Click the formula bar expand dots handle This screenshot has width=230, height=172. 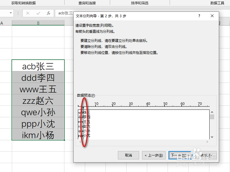pyautogui.click(x=18, y=13)
